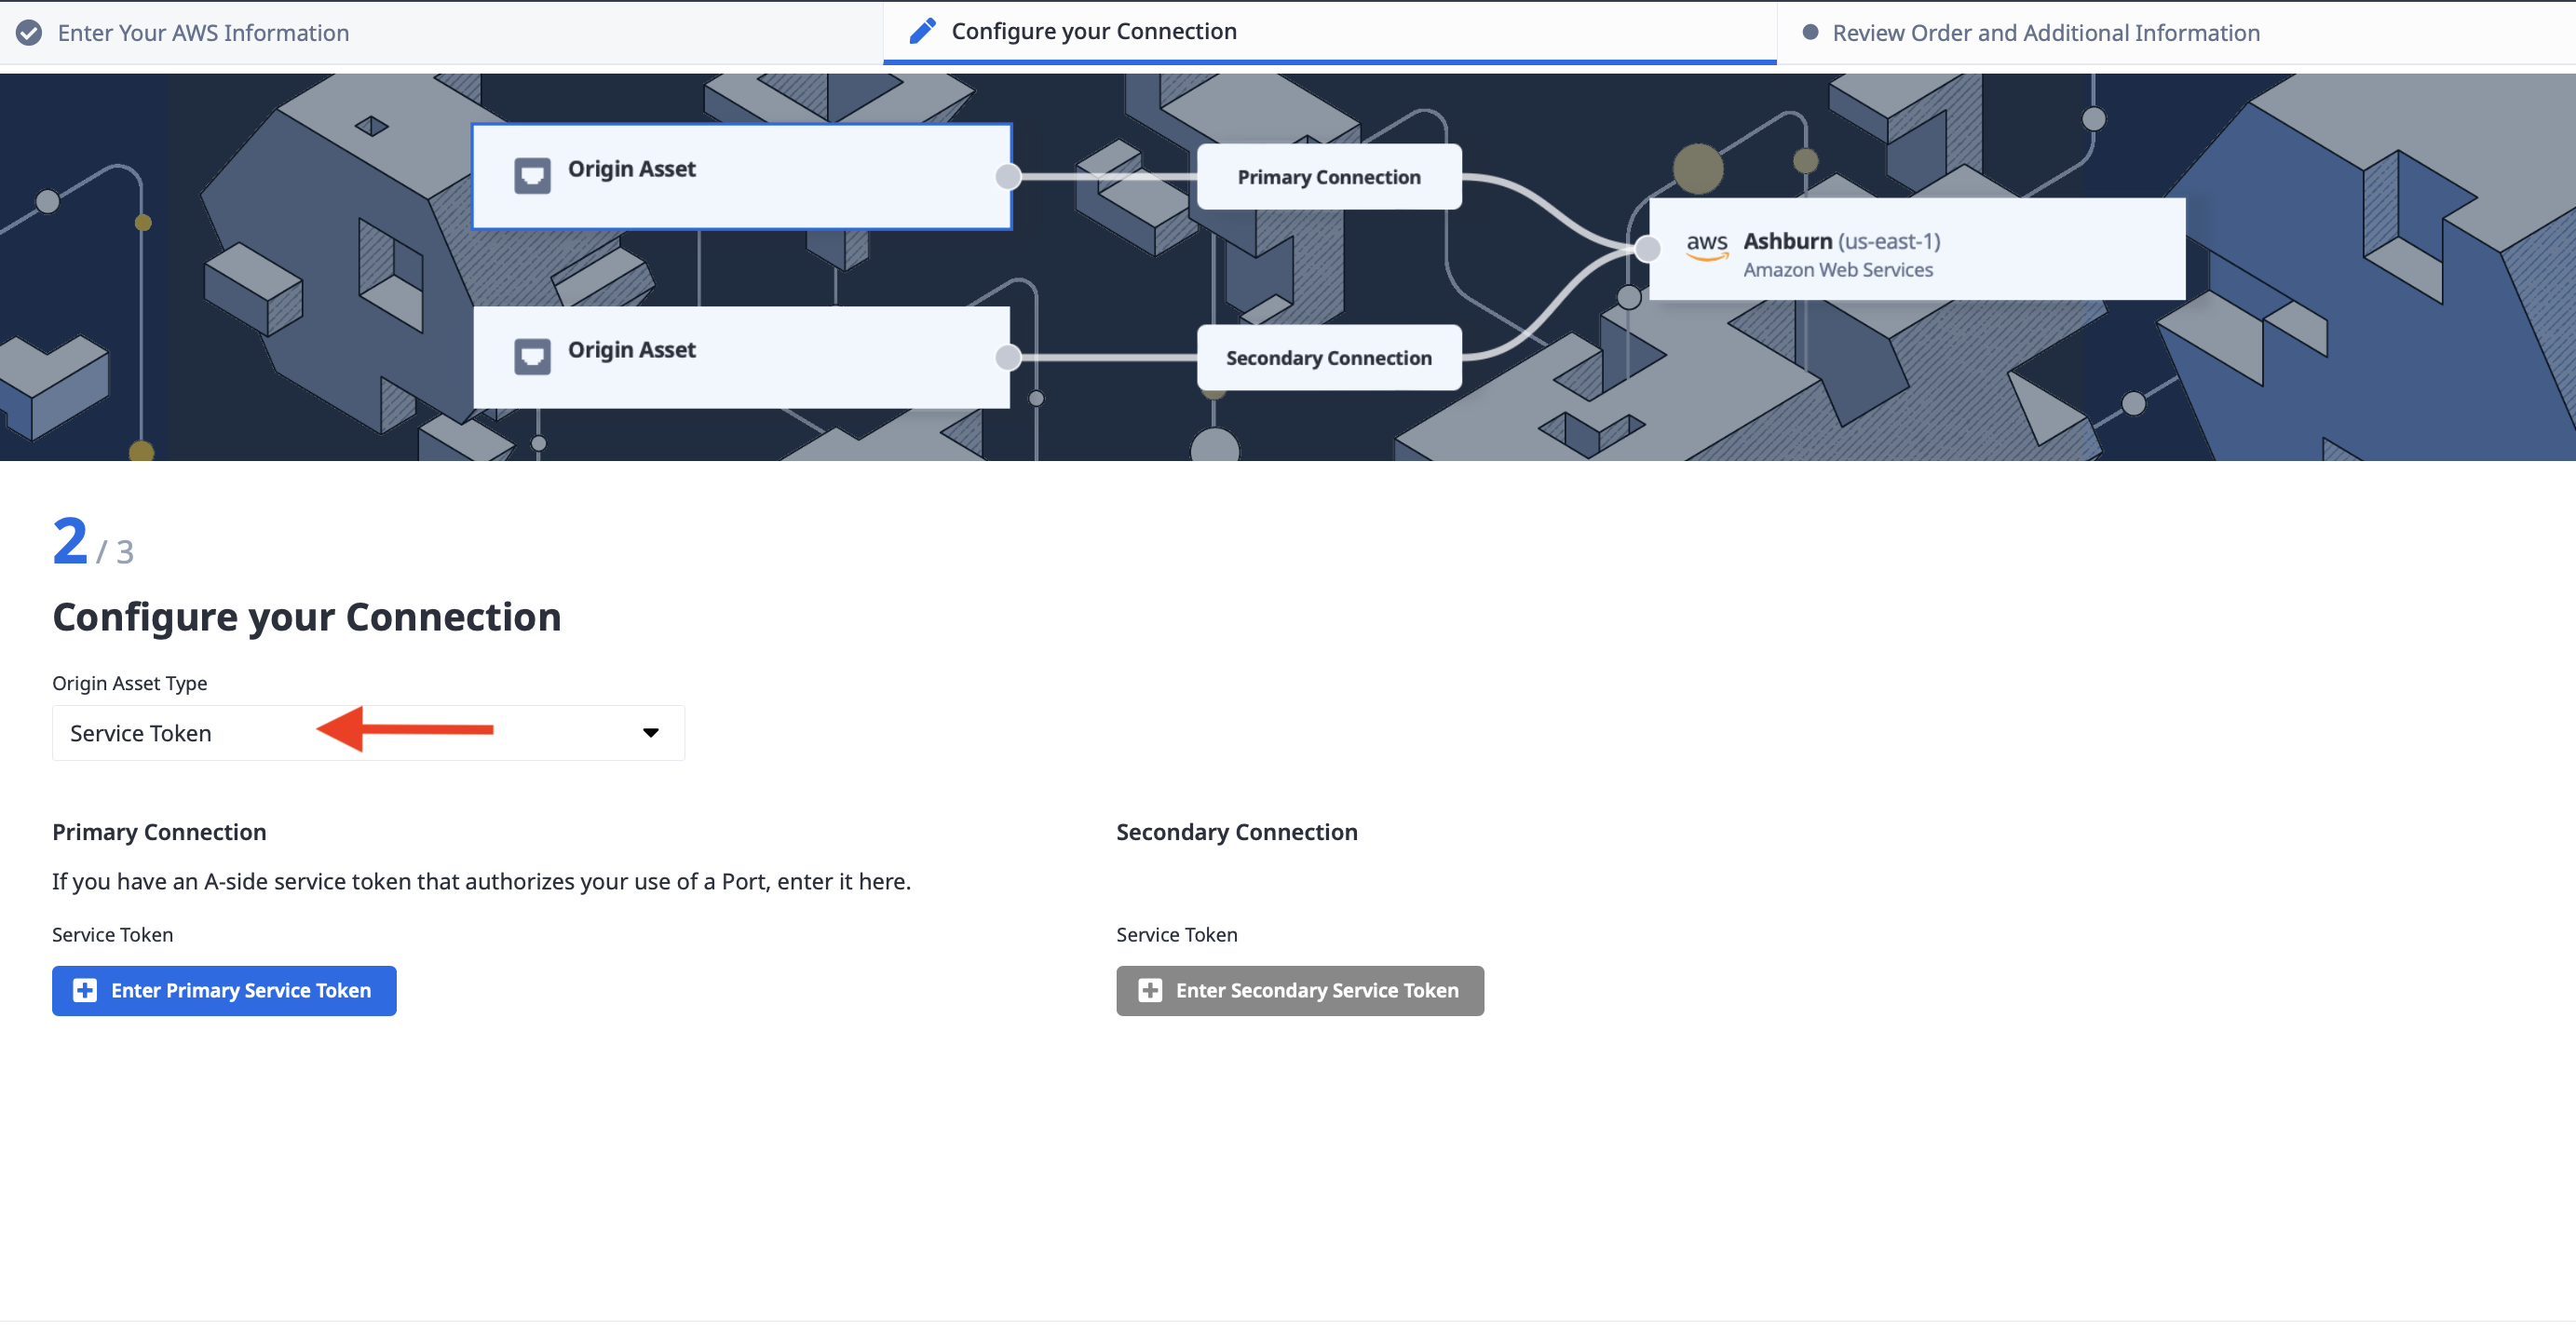Click the checkmark icon on step 1

pos(31,33)
